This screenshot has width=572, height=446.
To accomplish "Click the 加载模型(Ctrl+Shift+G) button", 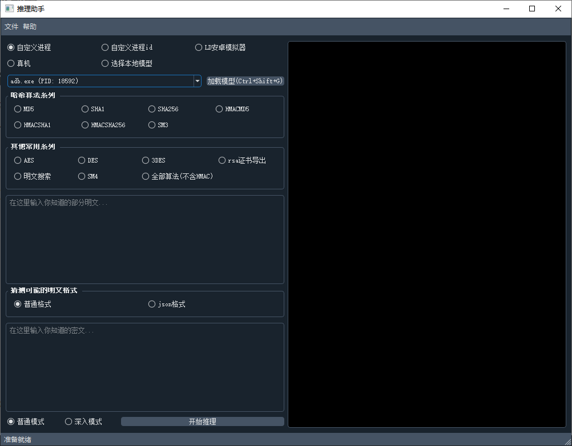I will pos(245,81).
